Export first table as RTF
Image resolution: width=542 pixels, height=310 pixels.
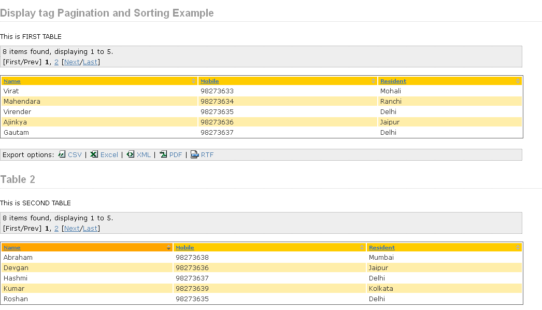(x=207, y=154)
